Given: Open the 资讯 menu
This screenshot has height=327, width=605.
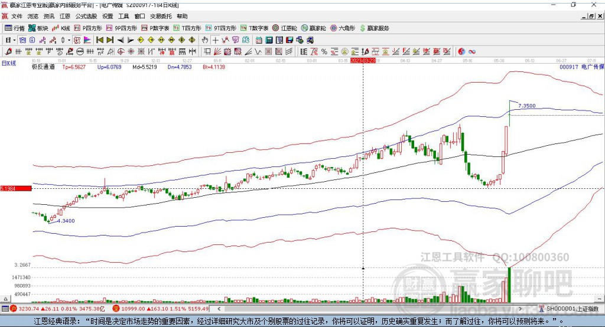Looking at the screenshot, I should 48,16.
